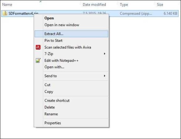Expand the Send to submenu arrow
The height and width of the screenshot is (139, 181).
coord(104,76)
